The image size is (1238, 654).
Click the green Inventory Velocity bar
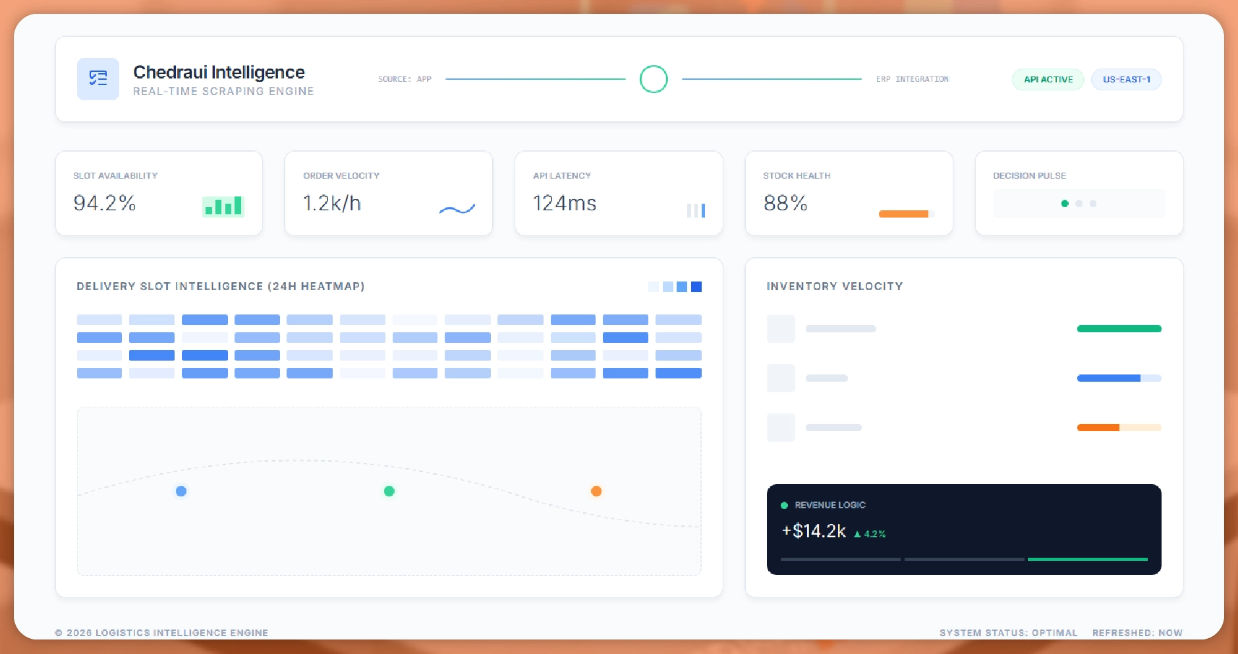pyautogui.click(x=1119, y=328)
